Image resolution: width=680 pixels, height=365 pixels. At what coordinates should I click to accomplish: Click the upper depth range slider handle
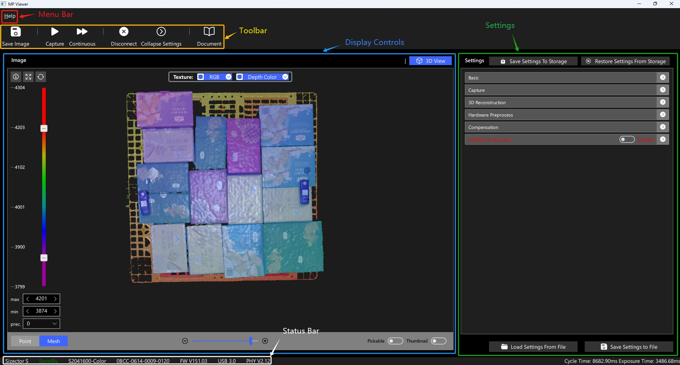pyautogui.click(x=44, y=128)
